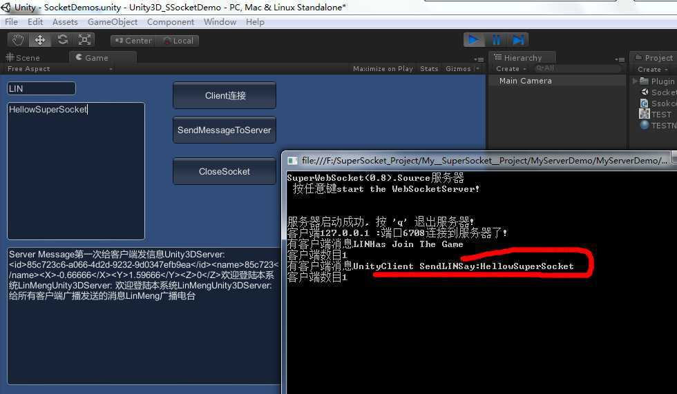This screenshot has height=394, width=677.
Task: Click console line 'SuperWebSocket(0.8).Source服务器'
Action: (375, 177)
